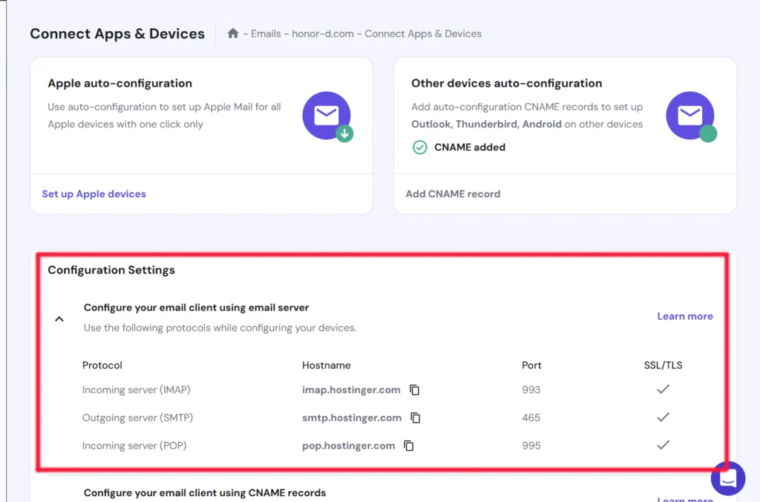
Task: Open Set up Apple devices link
Action: point(94,194)
